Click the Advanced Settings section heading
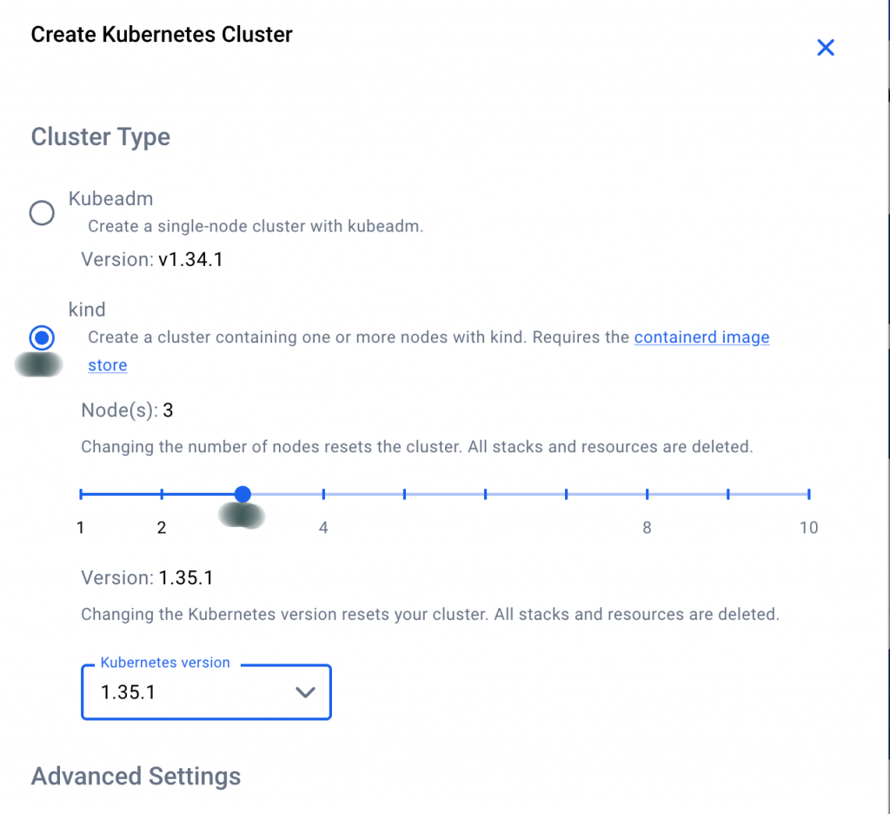890x814 pixels. pyautogui.click(x=136, y=776)
